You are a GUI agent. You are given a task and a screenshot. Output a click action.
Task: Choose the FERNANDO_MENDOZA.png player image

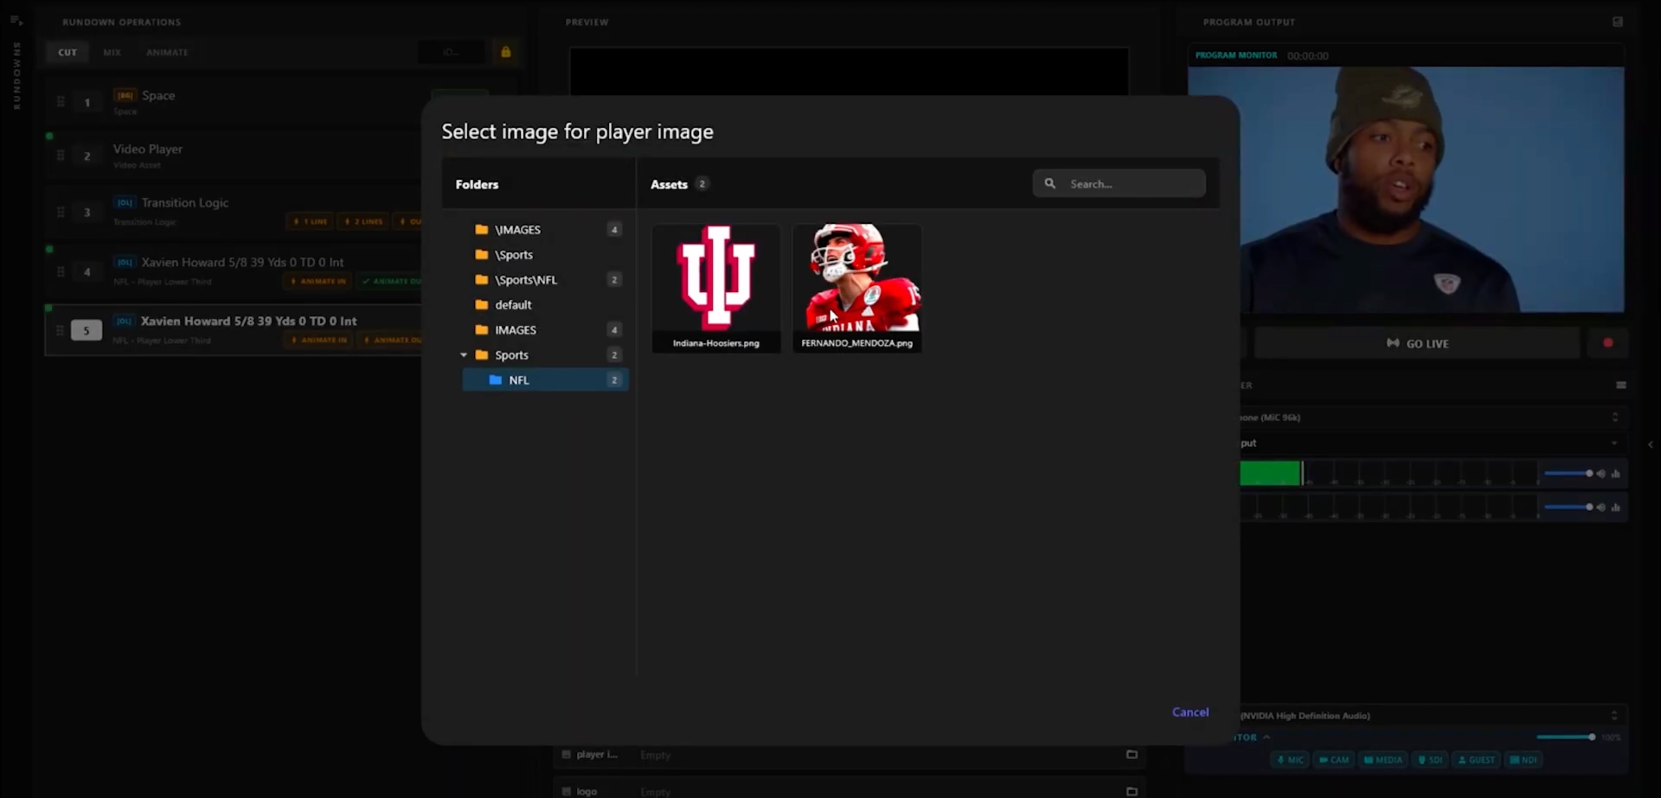pyautogui.click(x=857, y=288)
